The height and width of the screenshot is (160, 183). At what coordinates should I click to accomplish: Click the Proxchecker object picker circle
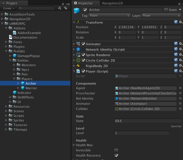pyautogui.click(x=180, y=93)
